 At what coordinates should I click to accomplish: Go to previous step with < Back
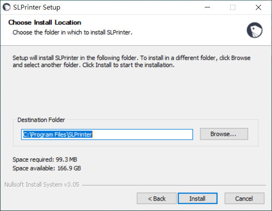[x=157, y=198]
